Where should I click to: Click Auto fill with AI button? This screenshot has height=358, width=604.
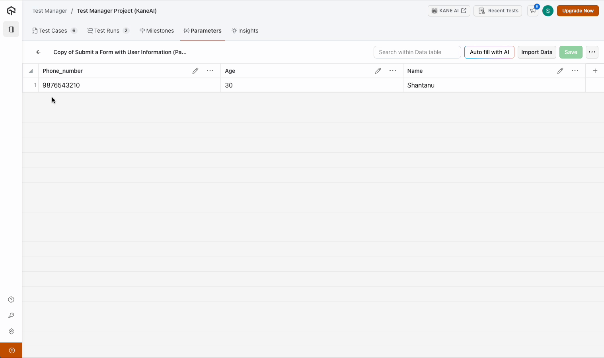click(x=489, y=52)
